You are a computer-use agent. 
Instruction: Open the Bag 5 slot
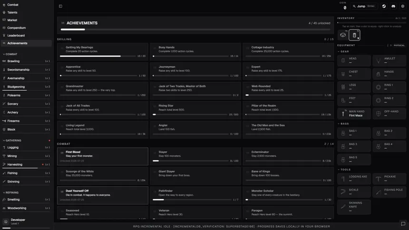tap(354, 159)
